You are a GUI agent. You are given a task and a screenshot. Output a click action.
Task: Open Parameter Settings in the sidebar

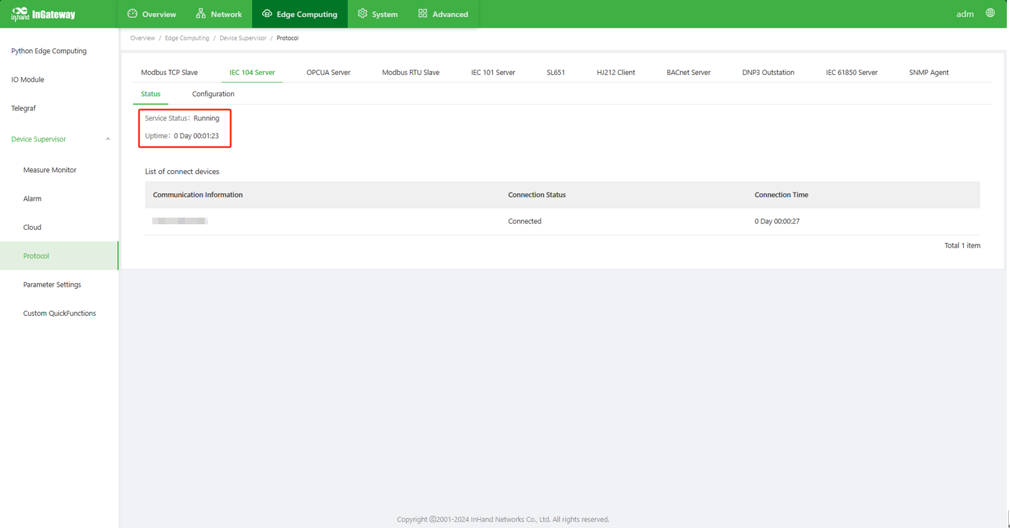tap(52, 284)
